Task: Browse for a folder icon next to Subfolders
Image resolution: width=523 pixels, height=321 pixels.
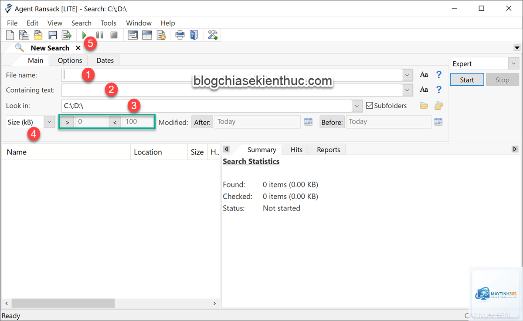Action: [424, 105]
